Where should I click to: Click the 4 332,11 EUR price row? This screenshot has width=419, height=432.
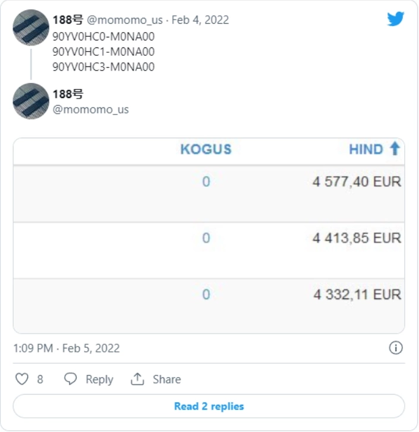point(209,306)
